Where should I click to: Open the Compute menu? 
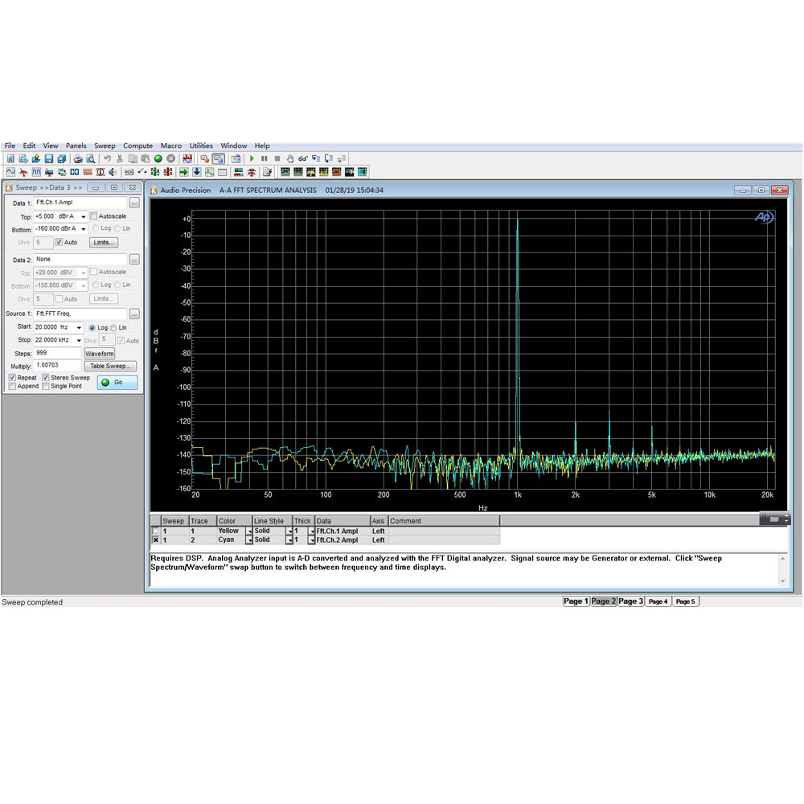pyautogui.click(x=137, y=146)
